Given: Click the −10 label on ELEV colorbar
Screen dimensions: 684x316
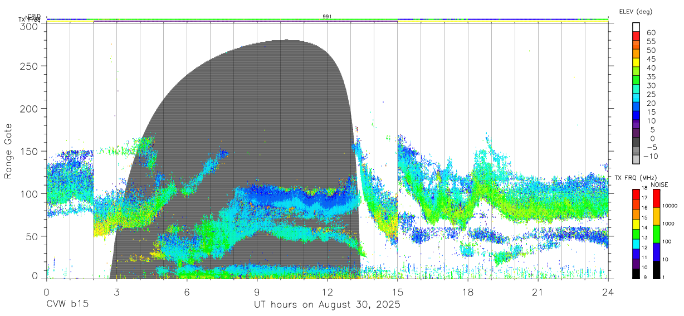Looking at the screenshot, I should click(649, 157).
